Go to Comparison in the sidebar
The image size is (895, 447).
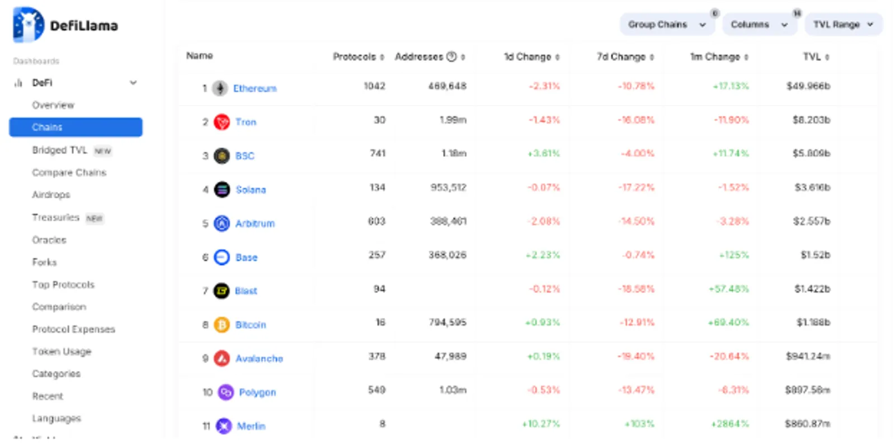pyautogui.click(x=59, y=307)
